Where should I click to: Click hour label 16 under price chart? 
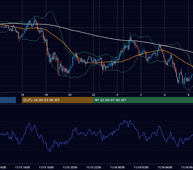[x=22, y=95]
